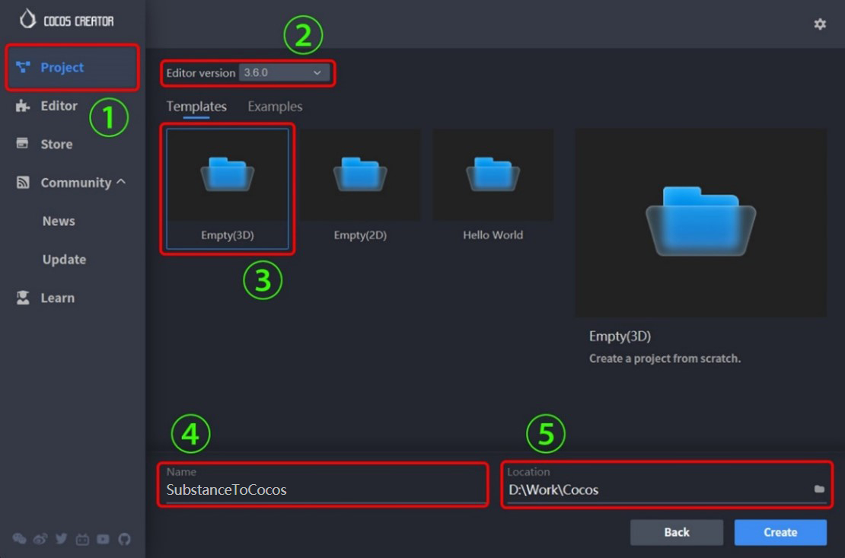Open the Update page
This screenshot has height=558, width=845.
pyautogui.click(x=64, y=260)
